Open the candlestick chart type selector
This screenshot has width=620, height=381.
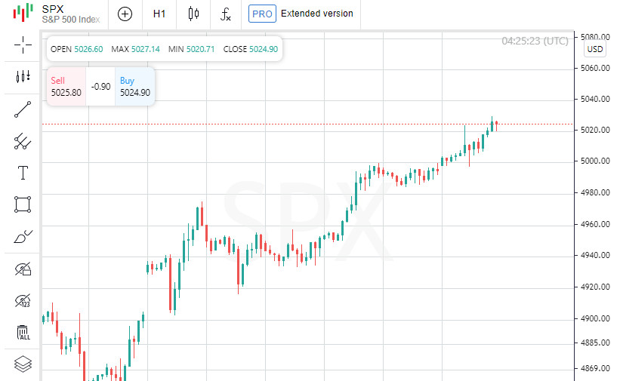(x=193, y=14)
